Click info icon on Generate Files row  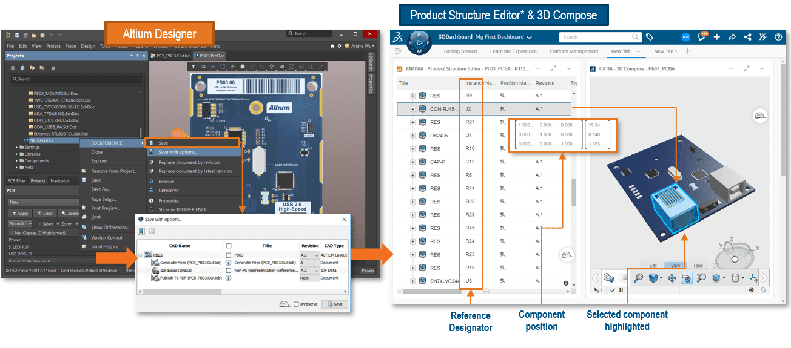click(x=229, y=263)
